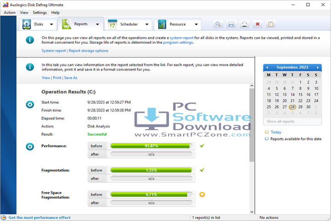Click Free Space Fragmentation bar at 6.71%

coord(151,195)
